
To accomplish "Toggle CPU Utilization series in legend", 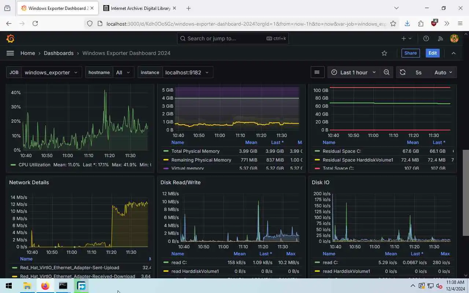I will 34,165.
